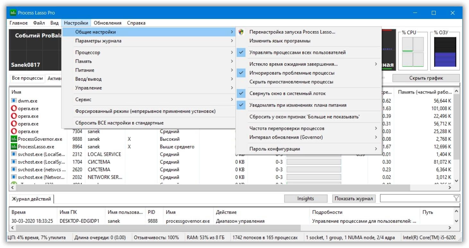
Task: Click the Скрыть график button
Action: tap(426, 78)
